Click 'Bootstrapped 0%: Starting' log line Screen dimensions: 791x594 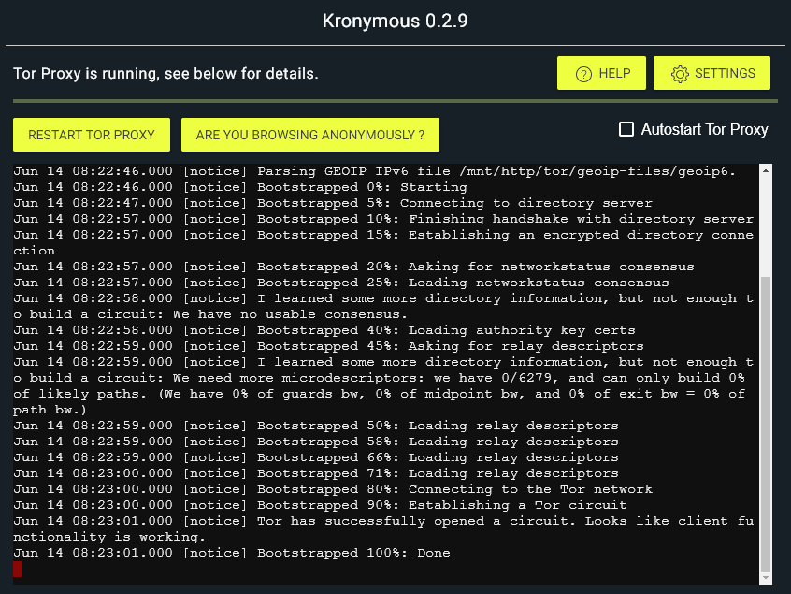click(x=240, y=187)
